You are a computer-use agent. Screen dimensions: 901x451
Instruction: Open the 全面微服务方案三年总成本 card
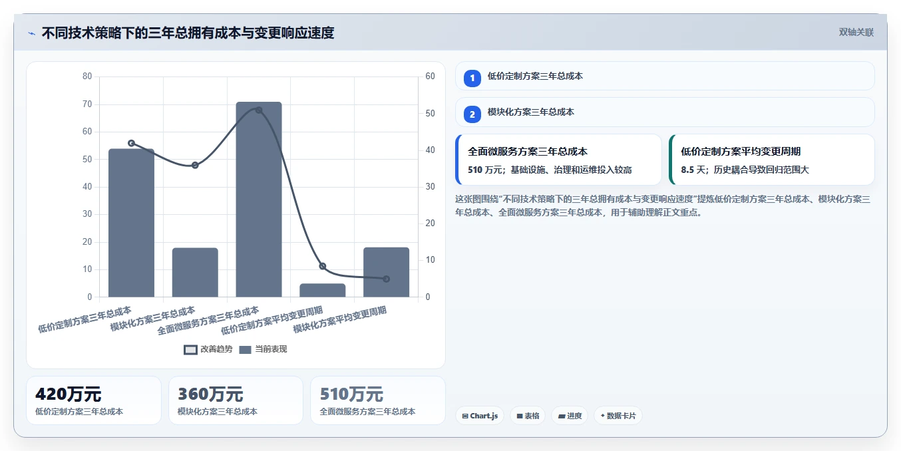point(558,160)
